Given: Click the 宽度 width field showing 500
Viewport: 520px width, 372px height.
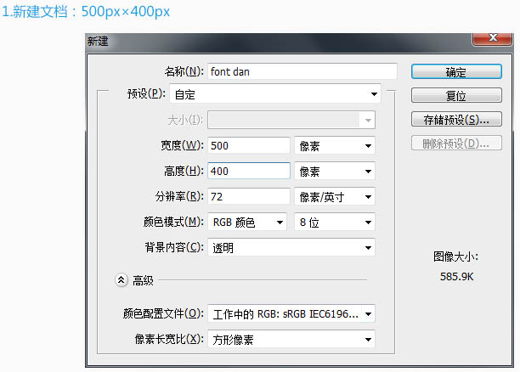Looking at the screenshot, I should tap(249, 145).
